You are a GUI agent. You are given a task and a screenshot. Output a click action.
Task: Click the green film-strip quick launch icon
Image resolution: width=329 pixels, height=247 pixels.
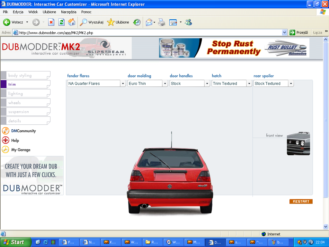53,242
